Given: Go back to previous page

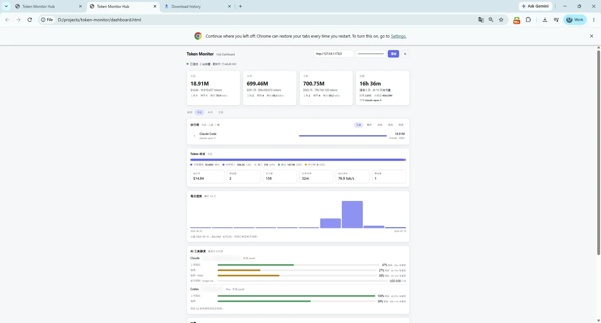Looking at the screenshot, I should pos(7,20).
